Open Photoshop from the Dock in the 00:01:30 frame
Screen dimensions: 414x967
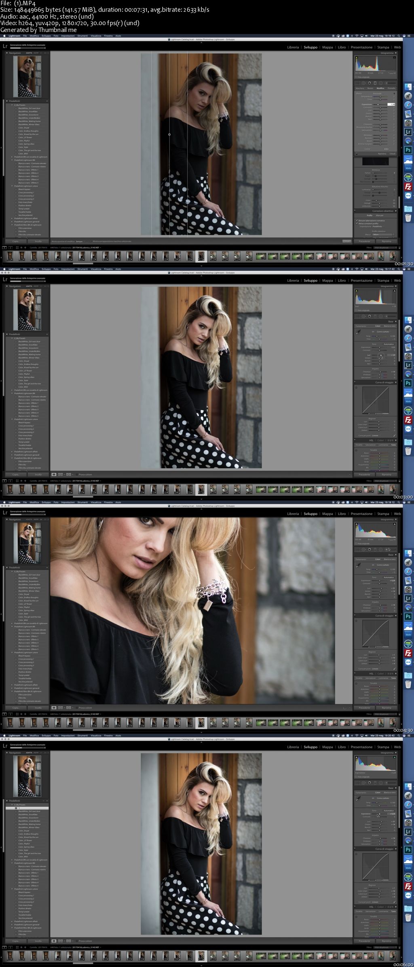click(x=408, y=150)
